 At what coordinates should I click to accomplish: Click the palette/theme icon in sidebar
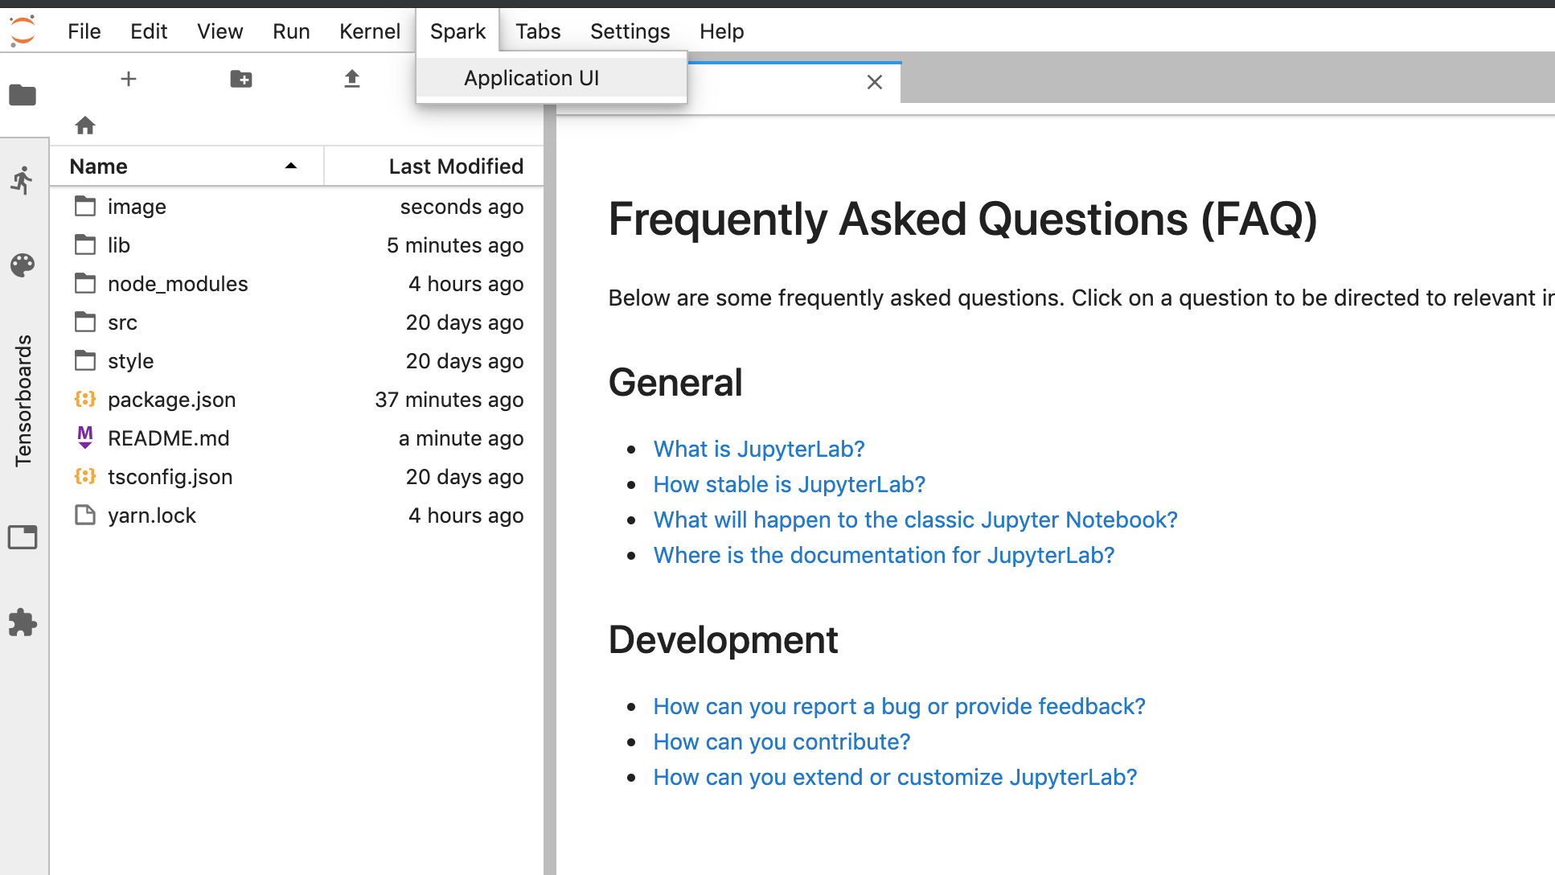tap(23, 265)
